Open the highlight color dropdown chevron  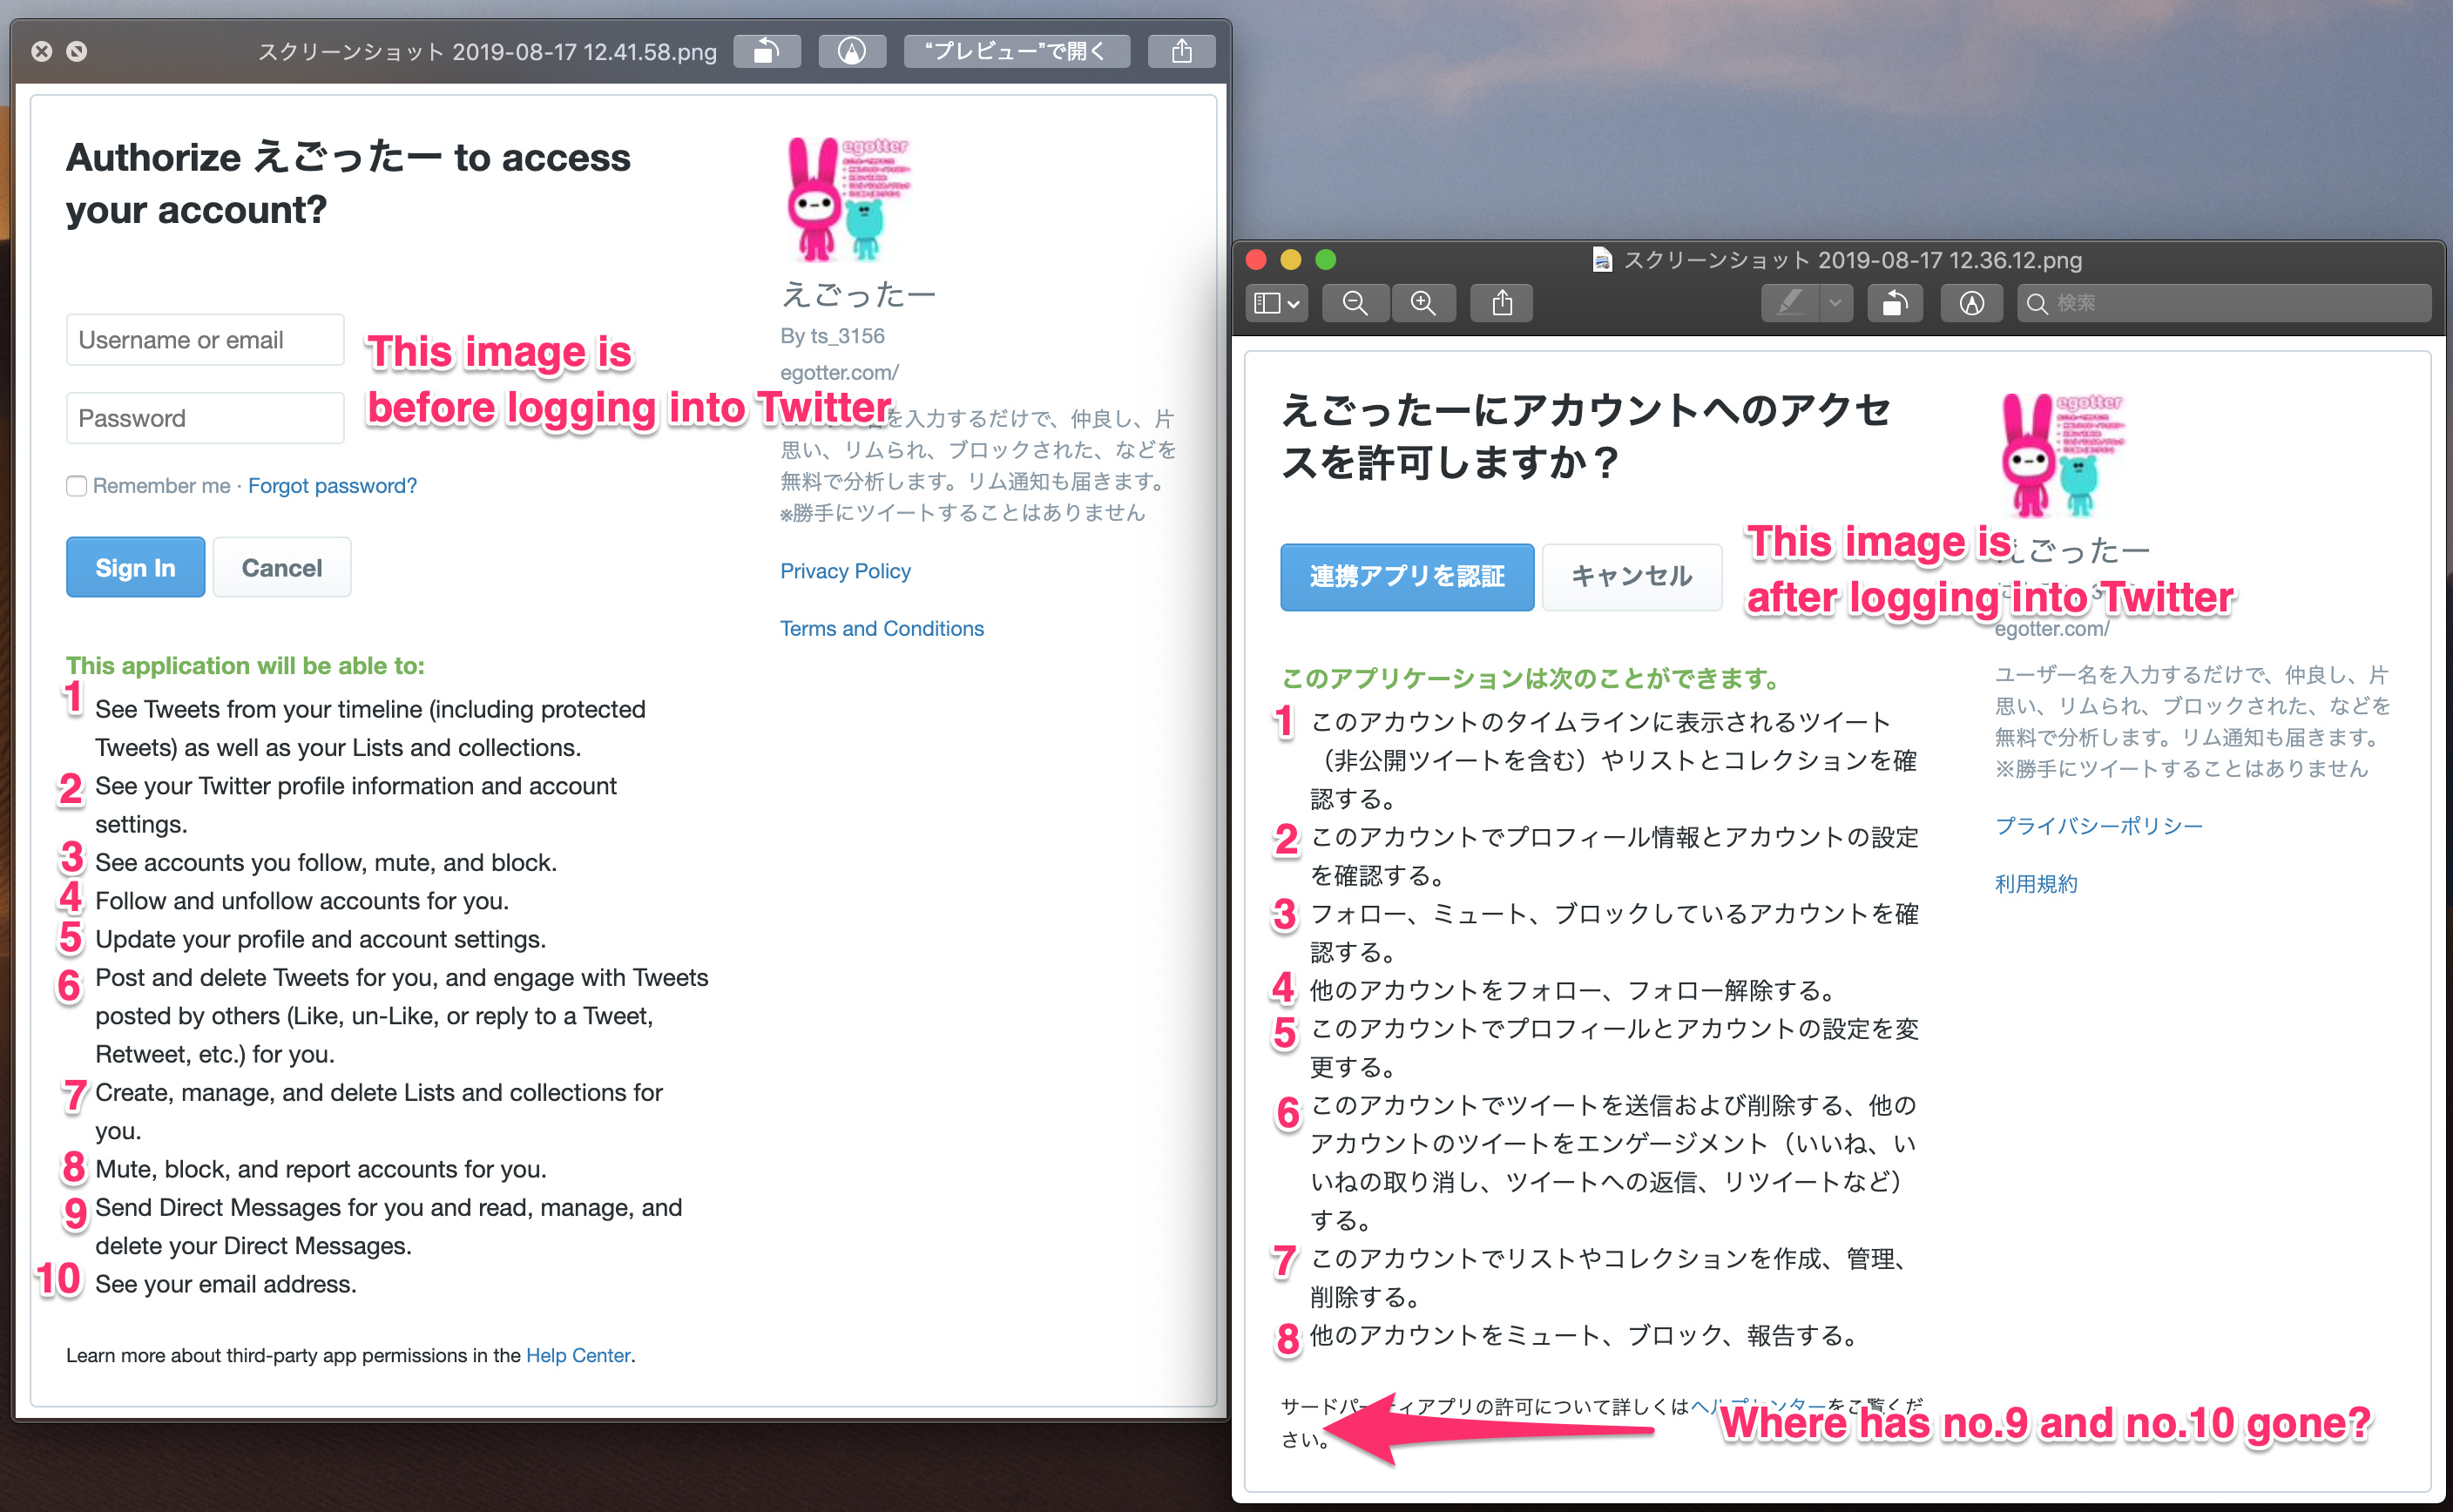pos(1836,303)
